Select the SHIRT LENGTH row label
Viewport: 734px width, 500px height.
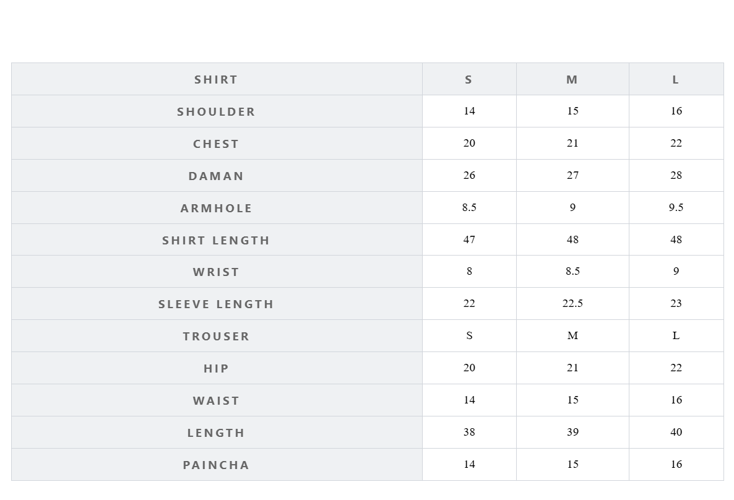pyautogui.click(x=216, y=240)
